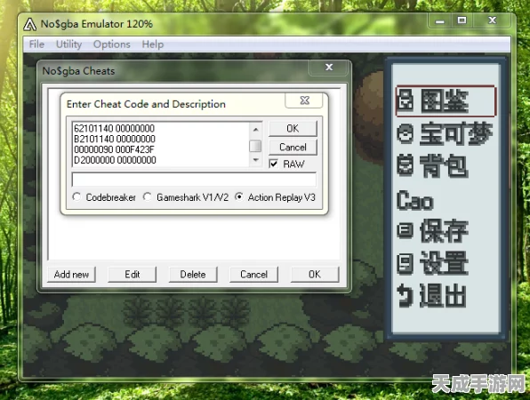
Task: Open the File menu
Action: point(36,44)
